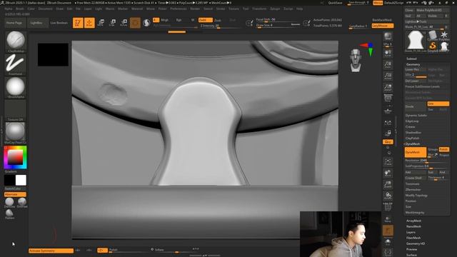
Task: Toggle the Transp transparency icon
Action: (388, 219)
